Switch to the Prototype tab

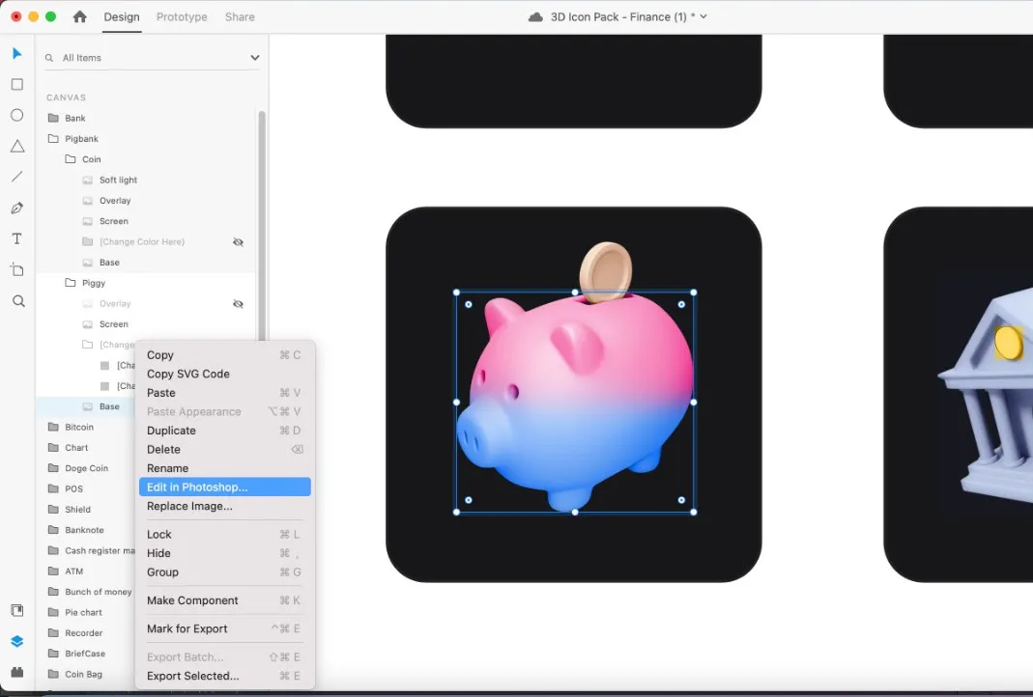tap(182, 16)
